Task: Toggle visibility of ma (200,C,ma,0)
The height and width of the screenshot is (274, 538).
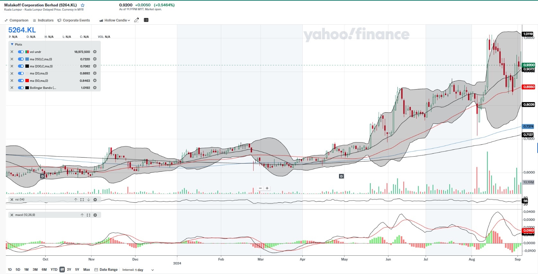Action: 21,66
